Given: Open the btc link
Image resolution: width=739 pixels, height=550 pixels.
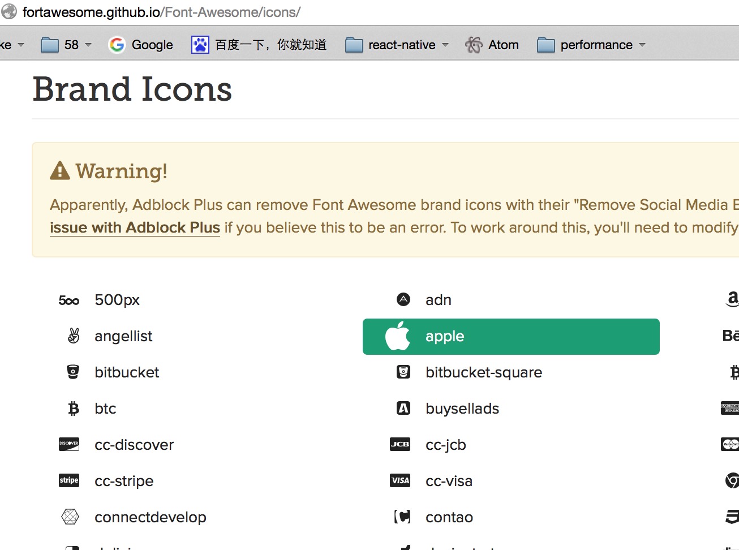Looking at the screenshot, I should 105,409.
